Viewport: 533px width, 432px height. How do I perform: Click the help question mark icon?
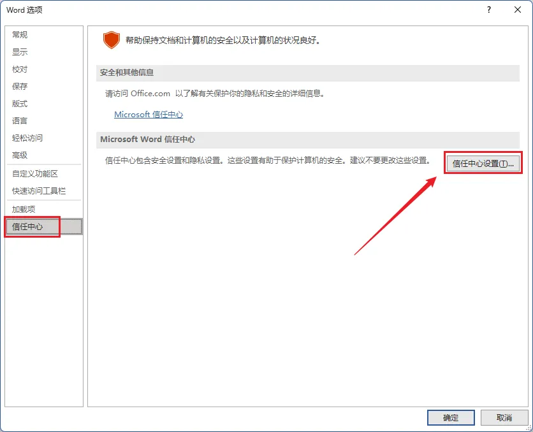[489, 10]
